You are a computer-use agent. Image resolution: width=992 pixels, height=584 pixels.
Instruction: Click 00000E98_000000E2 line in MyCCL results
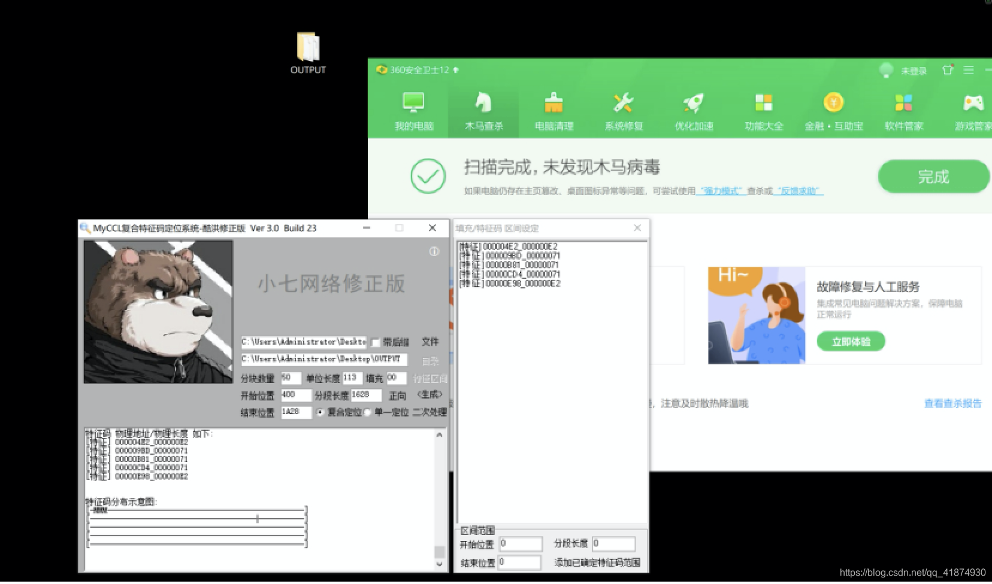(137, 476)
